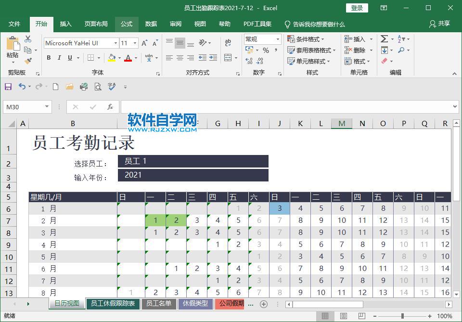Click the Print Preview magnifier icon
Viewport: 462px width, 322px height.
click(98, 87)
